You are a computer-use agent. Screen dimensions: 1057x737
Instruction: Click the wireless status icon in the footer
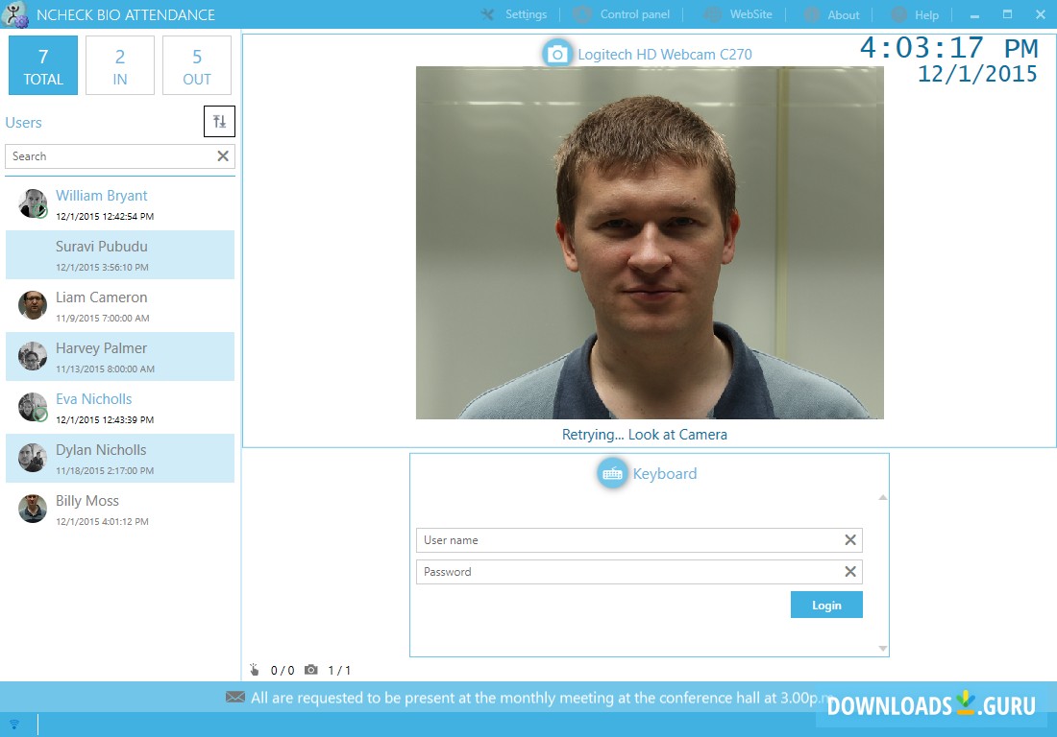tap(13, 725)
